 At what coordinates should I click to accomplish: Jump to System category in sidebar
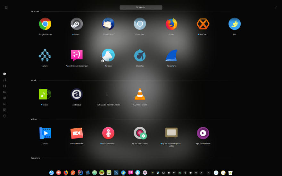click(4, 110)
